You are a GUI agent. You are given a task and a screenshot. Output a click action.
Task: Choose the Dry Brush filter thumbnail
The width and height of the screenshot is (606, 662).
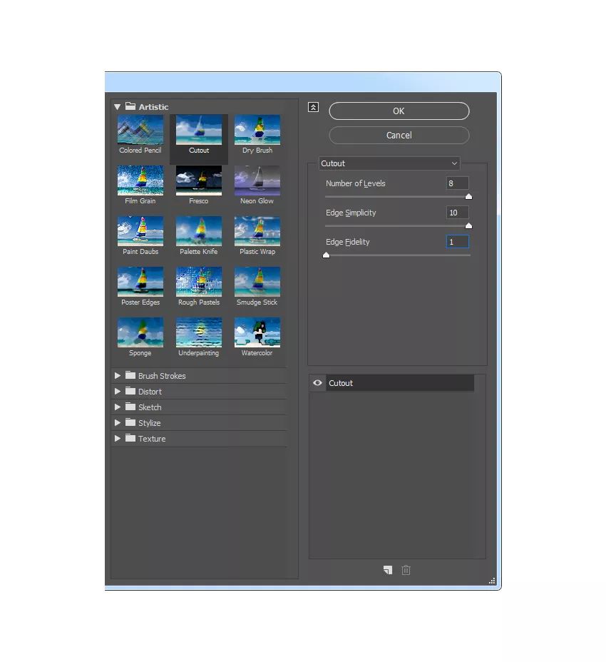(x=257, y=130)
